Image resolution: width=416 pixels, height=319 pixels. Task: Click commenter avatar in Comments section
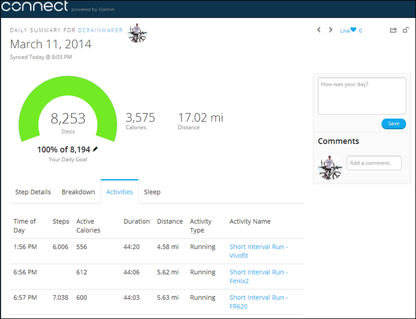(330, 168)
